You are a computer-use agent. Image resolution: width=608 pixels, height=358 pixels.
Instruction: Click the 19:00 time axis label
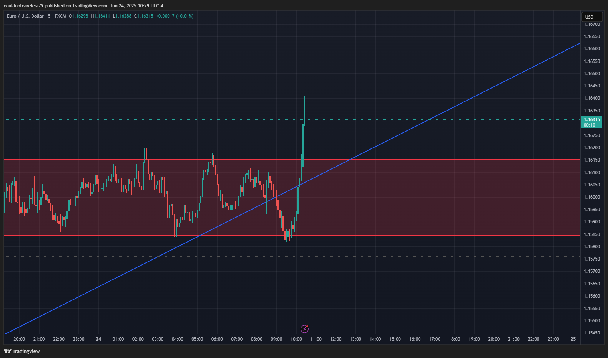point(474,339)
